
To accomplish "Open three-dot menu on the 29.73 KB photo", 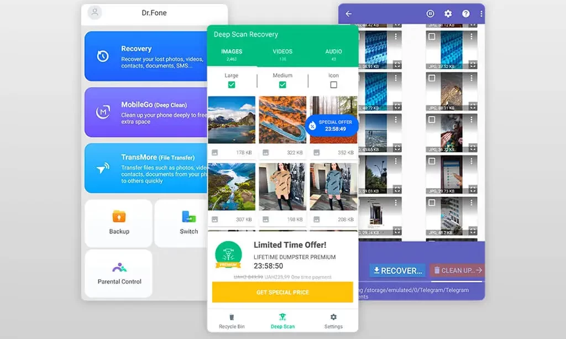I will point(471,161).
